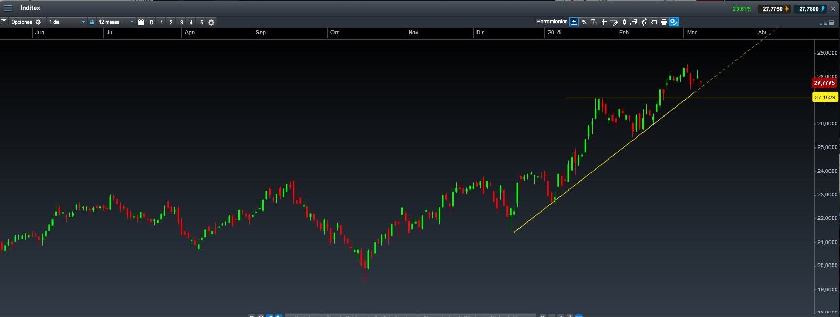Select preset number 4
This screenshot has height=317, width=840.
coord(191,22)
